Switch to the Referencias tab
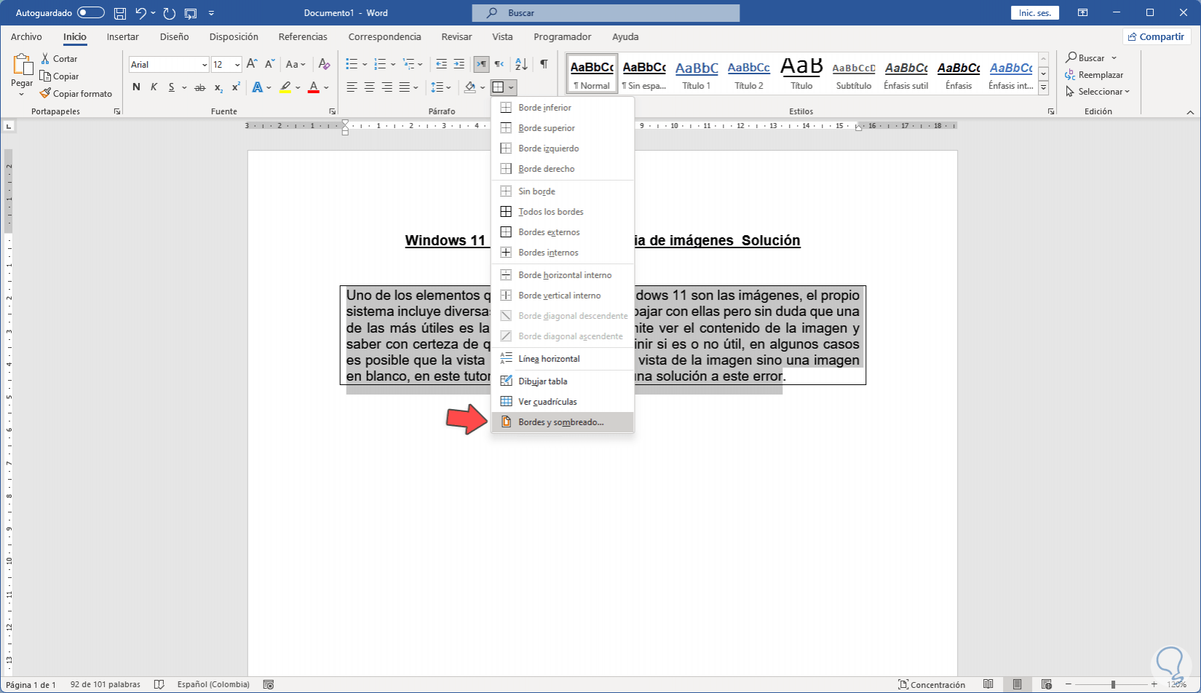1201x693 pixels. click(303, 36)
